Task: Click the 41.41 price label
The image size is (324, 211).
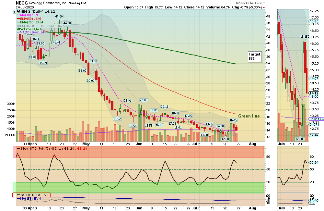Action: [56, 42]
